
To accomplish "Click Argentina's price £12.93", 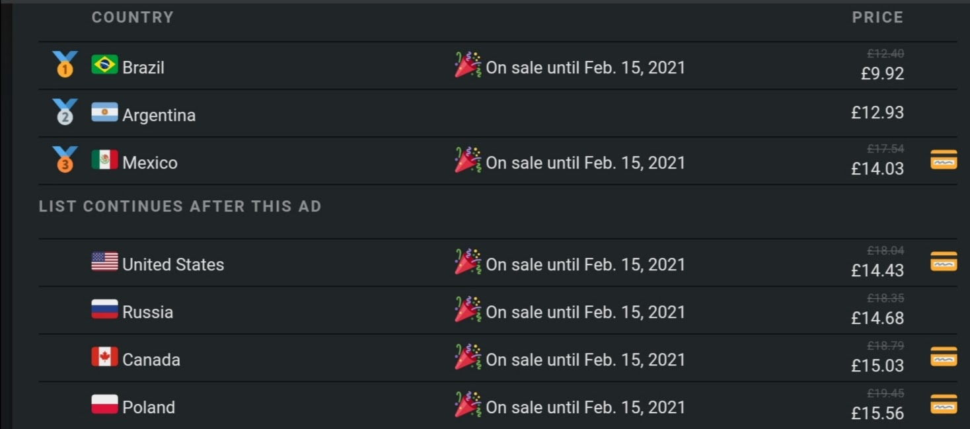I will click(877, 112).
